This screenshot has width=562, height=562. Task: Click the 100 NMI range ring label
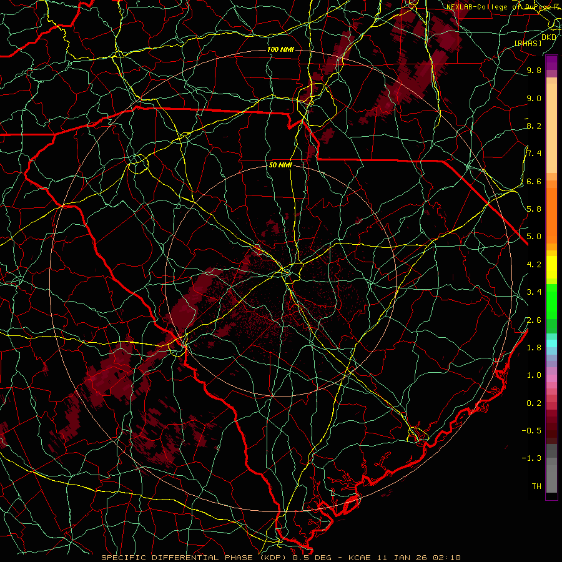(x=280, y=49)
